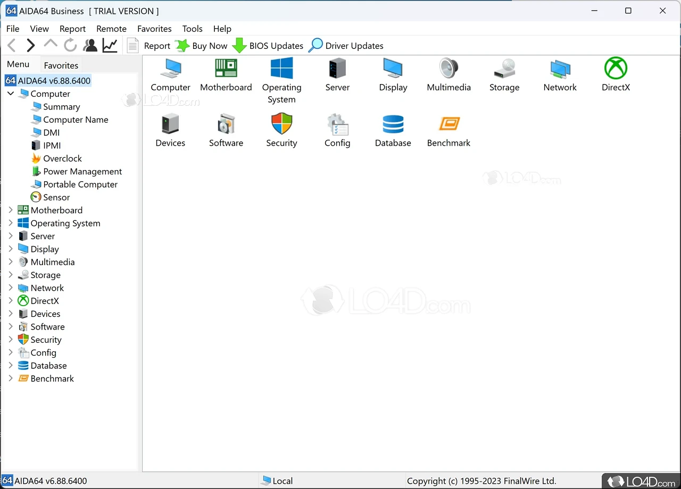Open the Benchmark icon in main panel

[x=449, y=125]
